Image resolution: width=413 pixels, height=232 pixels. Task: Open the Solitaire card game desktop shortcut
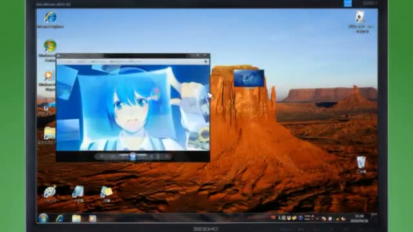point(360,17)
